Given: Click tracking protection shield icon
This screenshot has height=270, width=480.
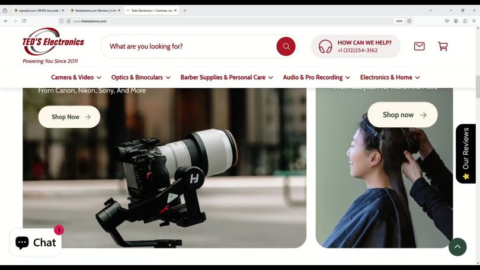Looking at the screenshot, I should [62, 21].
